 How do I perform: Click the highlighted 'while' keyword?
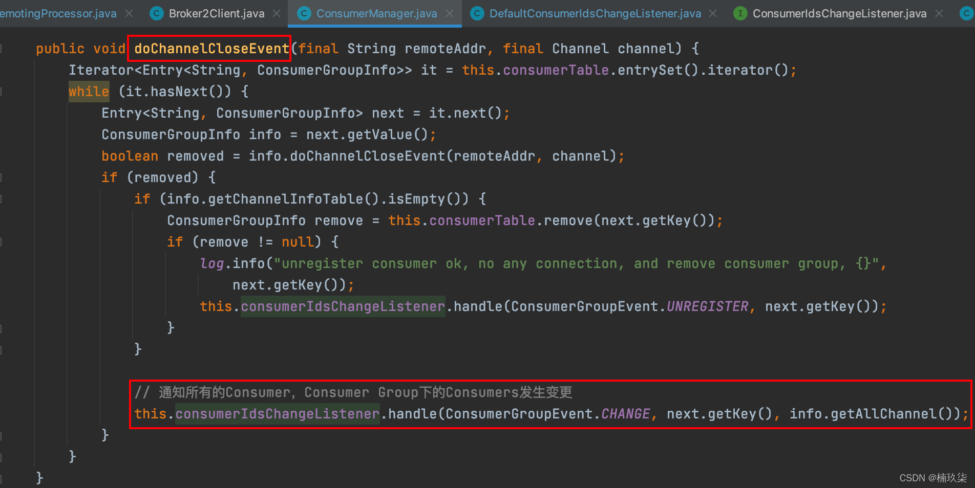(x=89, y=92)
